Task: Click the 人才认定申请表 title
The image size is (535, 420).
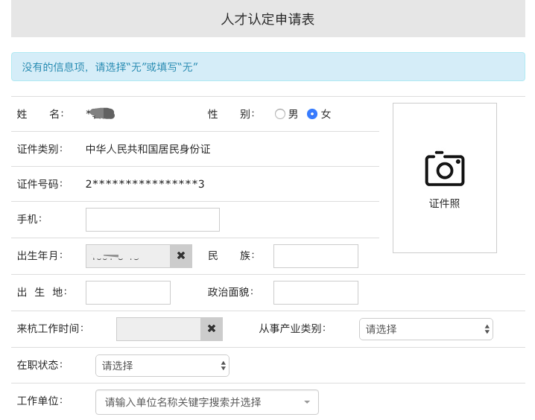Action: coord(267,19)
